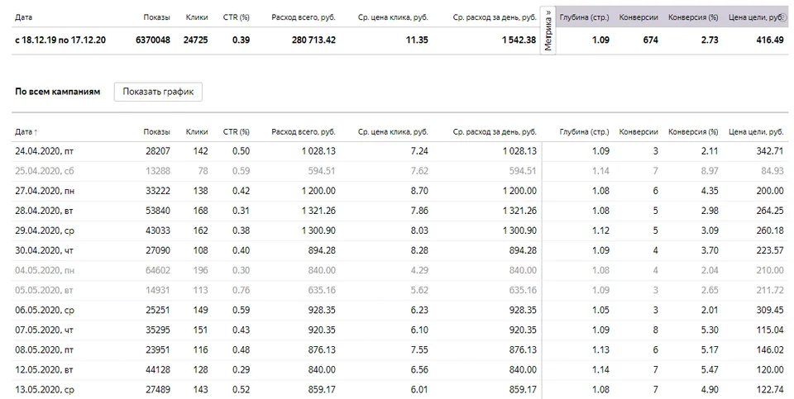Image resolution: width=794 pixels, height=399 pixels.
Task: Click the help icon beside summary Цена цели header
Action: coord(783,17)
